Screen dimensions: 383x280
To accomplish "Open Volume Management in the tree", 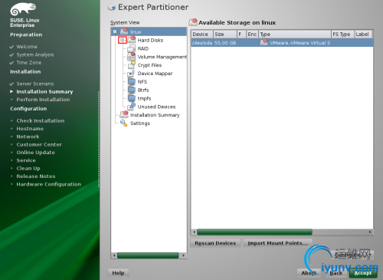I will pyautogui.click(x=162, y=57).
